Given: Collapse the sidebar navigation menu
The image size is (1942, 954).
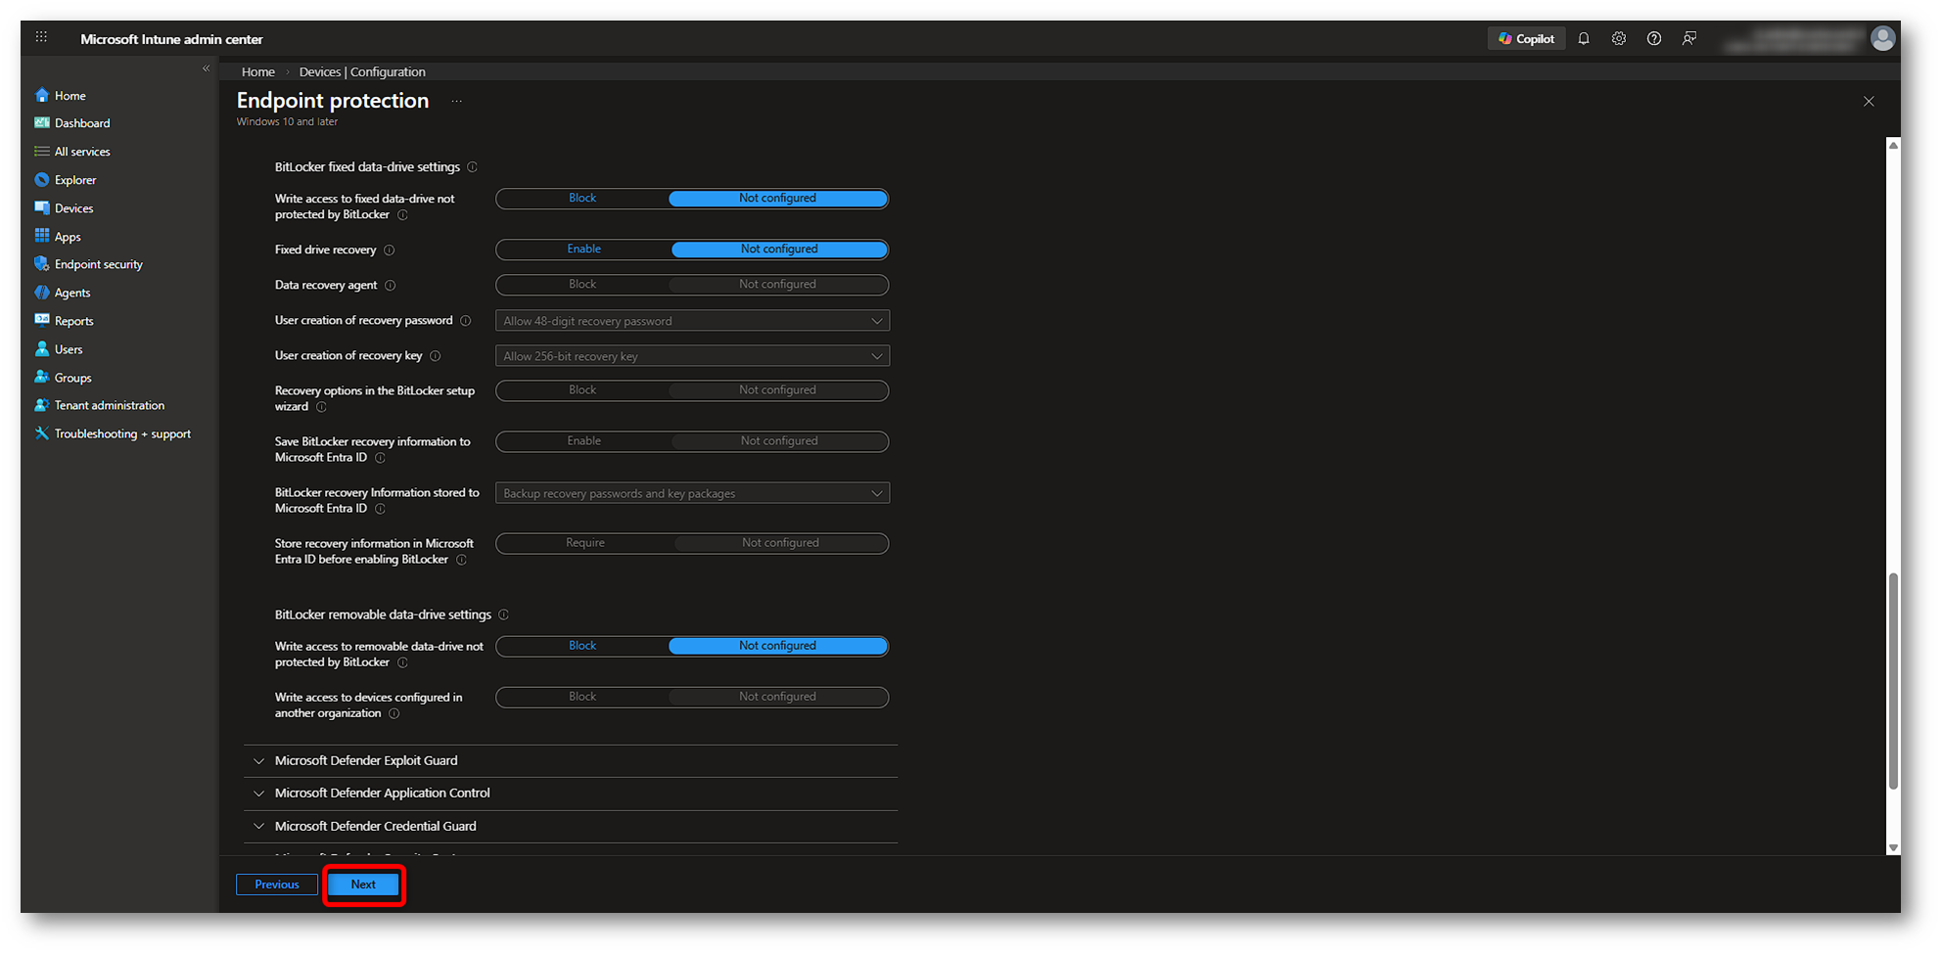Looking at the screenshot, I should click(x=207, y=68).
